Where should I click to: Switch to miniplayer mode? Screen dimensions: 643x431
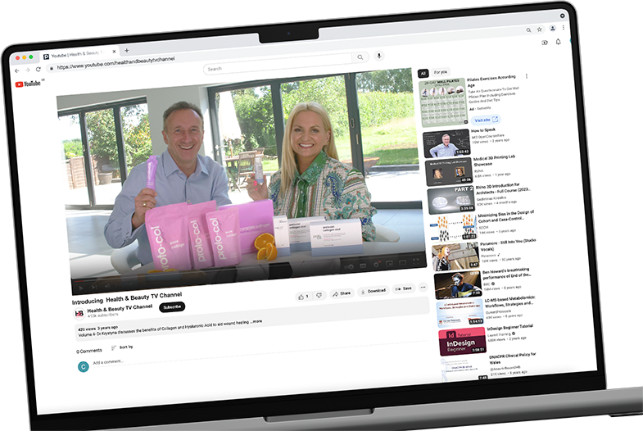[390, 263]
